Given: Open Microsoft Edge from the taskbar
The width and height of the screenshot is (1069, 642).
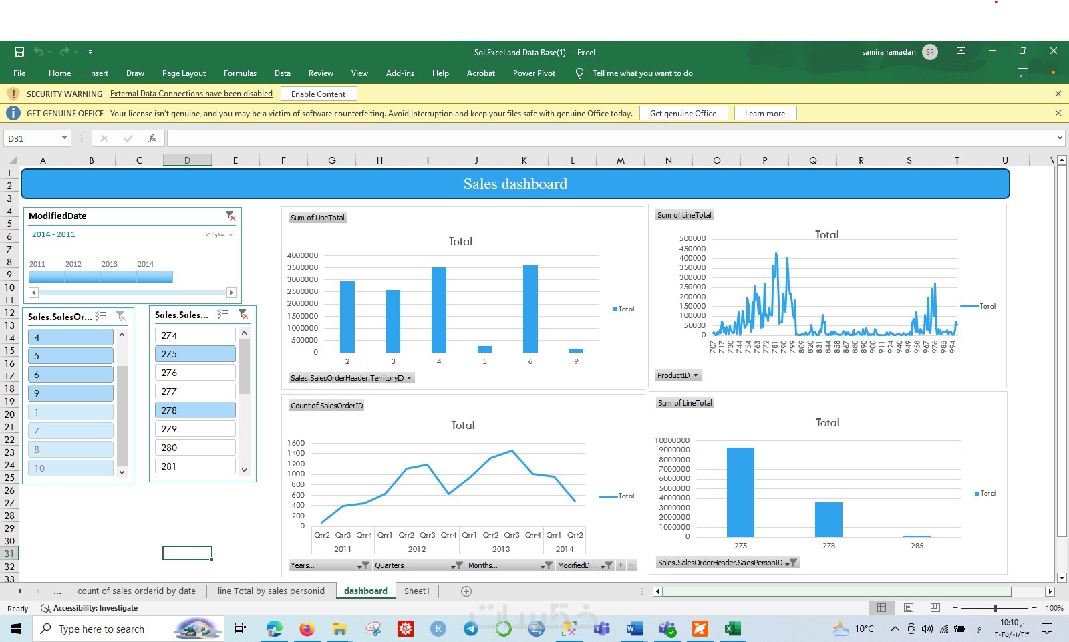Looking at the screenshot, I should [x=274, y=629].
